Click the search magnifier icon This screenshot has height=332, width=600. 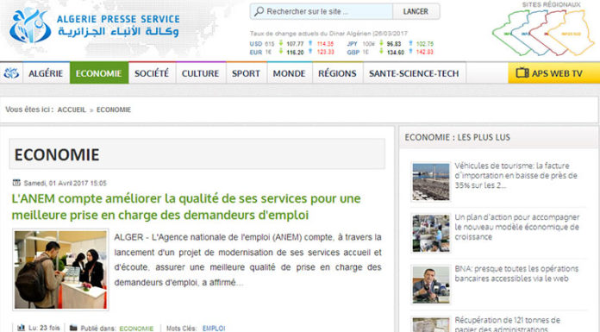(x=259, y=11)
